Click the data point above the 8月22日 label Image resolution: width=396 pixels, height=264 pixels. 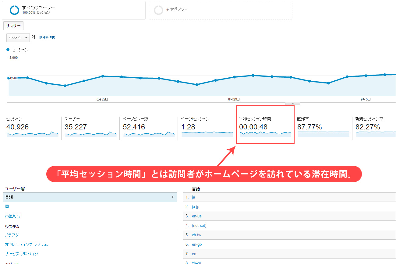coord(103,76)
